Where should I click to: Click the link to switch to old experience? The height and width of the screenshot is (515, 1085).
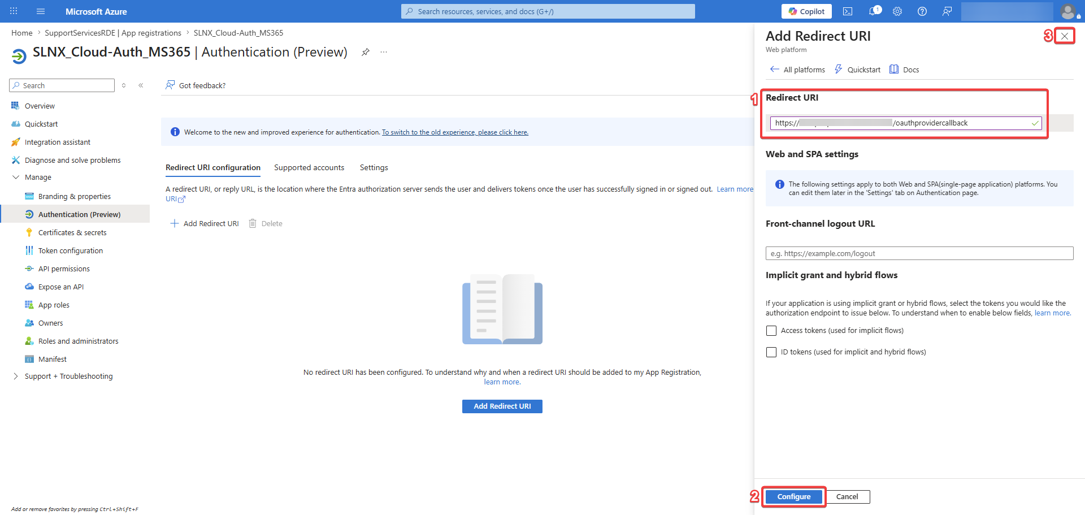(455, 132)
